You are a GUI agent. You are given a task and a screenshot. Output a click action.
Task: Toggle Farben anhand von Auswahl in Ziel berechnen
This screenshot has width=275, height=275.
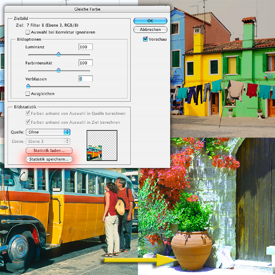[x=28, y=122]
